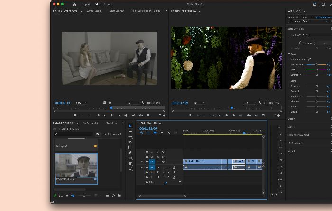The image size is (332, 211).
Task: Toggle linked selection in the timeline
Action: pyautogui.click(x=155, y=132)
